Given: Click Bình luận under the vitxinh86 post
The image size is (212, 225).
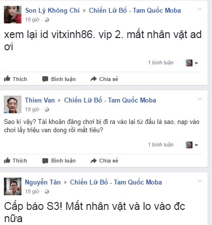Looking at the screenshot, I should pyautogui.click(x=59, y=79).
